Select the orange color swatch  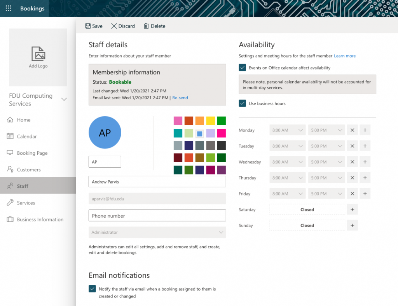(x=200, y=121)
